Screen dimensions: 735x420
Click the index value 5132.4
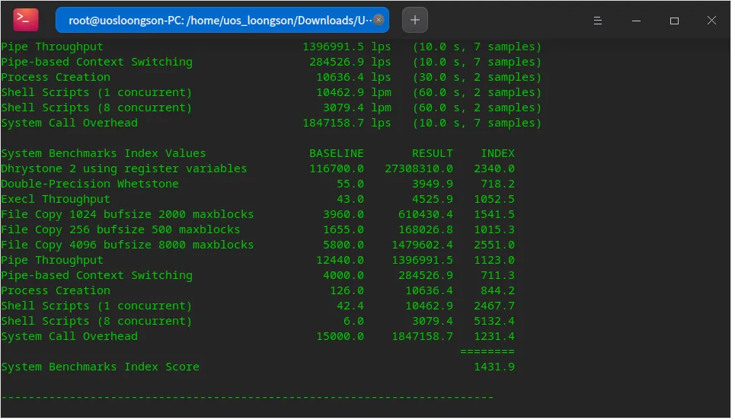[494, 321]
